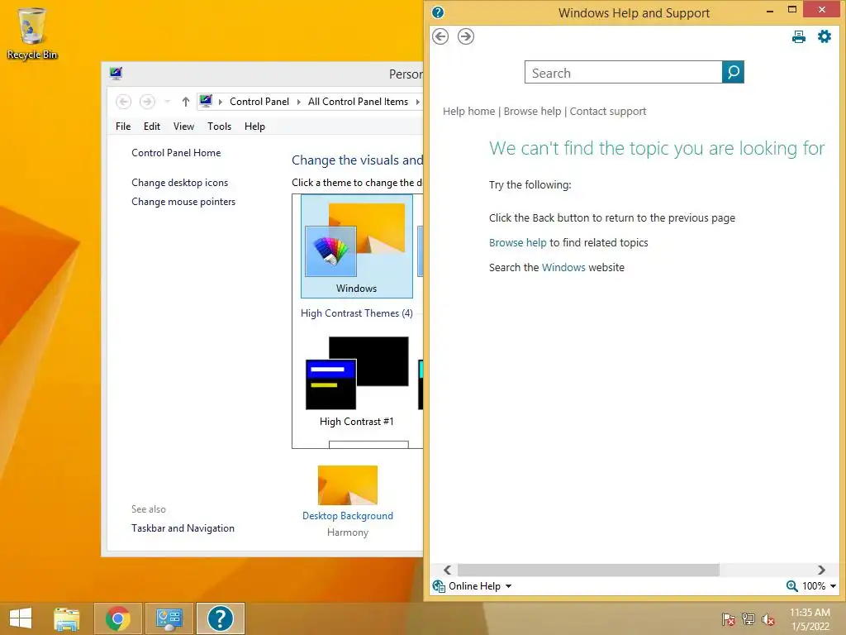Screen dimensions: 846x635
Task: Click the Browse help link in top navigation
Action: [x=532, y=112]
